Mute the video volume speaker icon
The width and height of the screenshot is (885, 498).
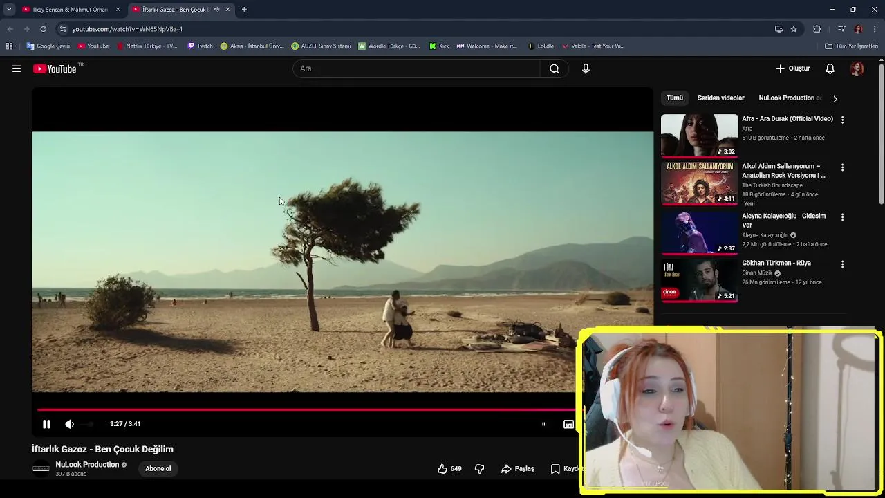pyautogui.click(x=69, y=424)
